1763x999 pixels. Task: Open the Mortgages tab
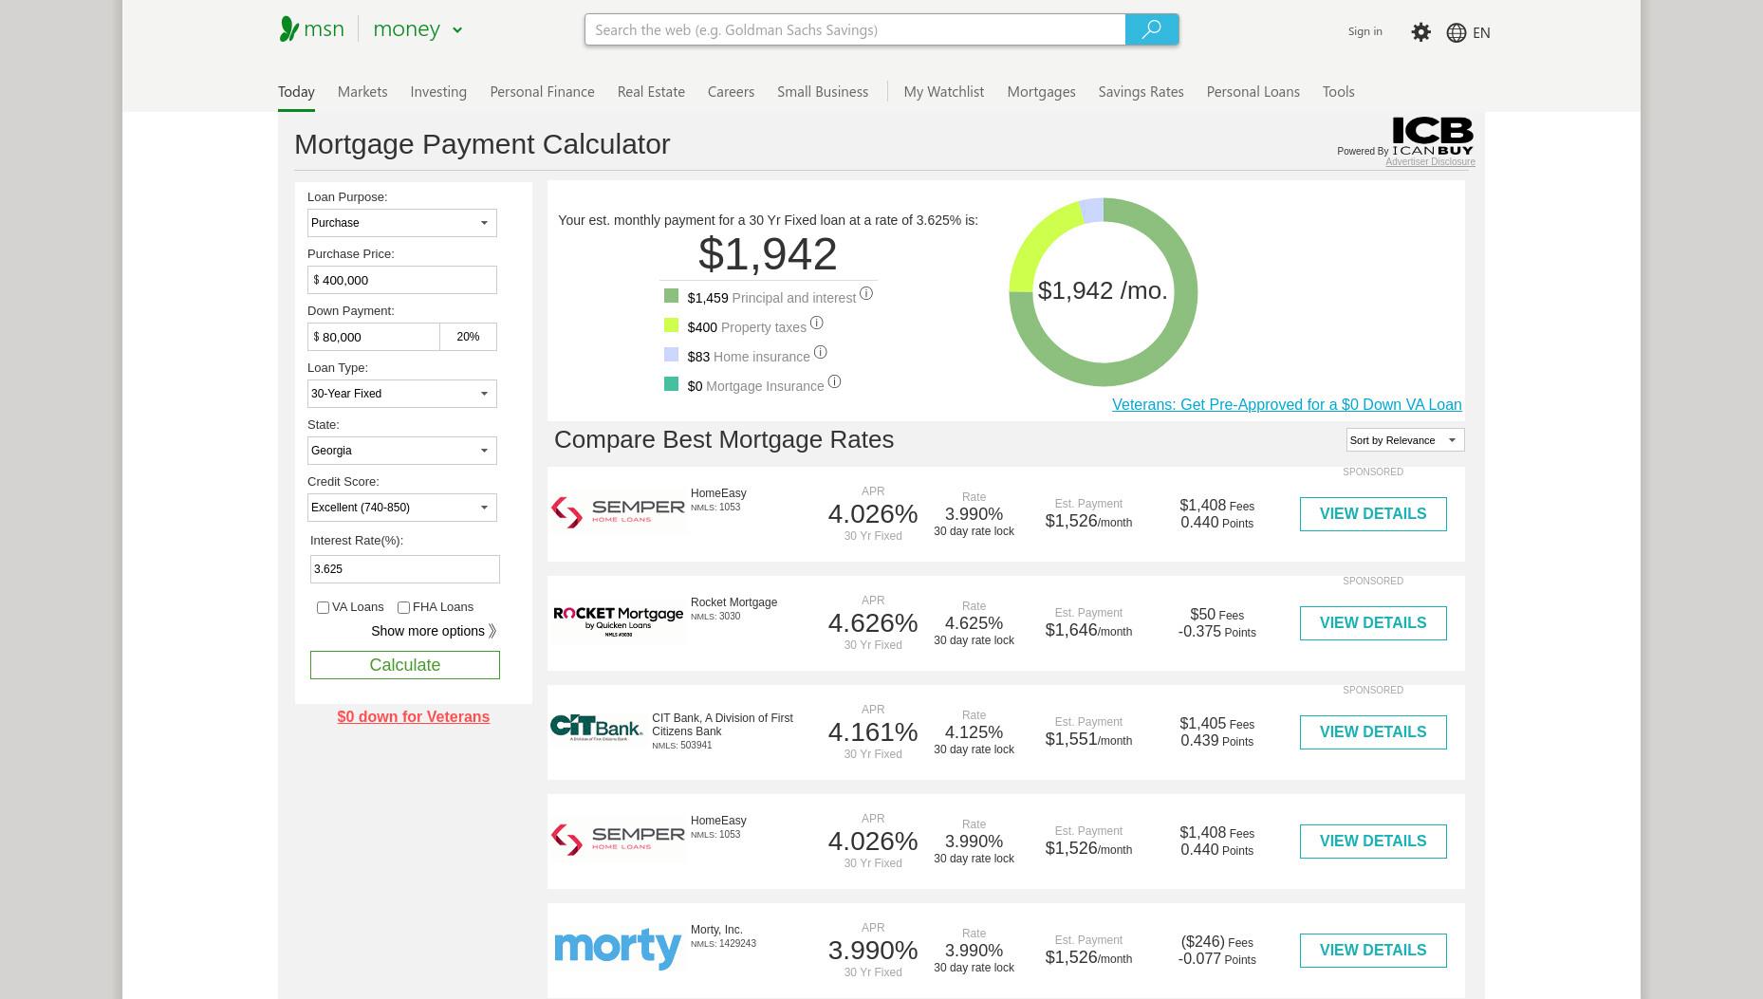(x=1041, y=92)
